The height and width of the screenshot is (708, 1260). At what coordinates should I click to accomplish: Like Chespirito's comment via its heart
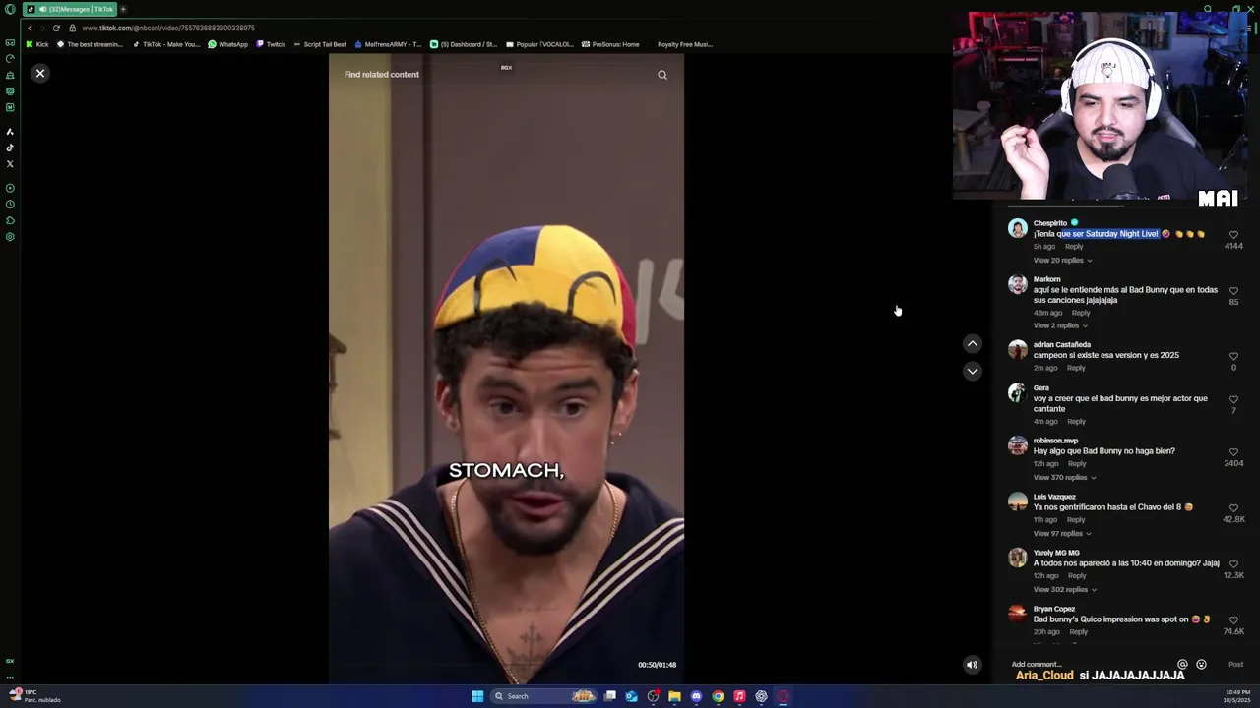(1233, 236)
